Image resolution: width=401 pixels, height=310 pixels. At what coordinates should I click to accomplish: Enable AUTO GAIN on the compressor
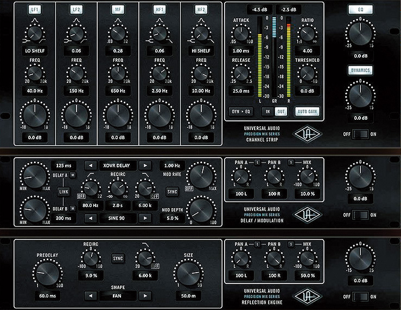coord(307,112)
